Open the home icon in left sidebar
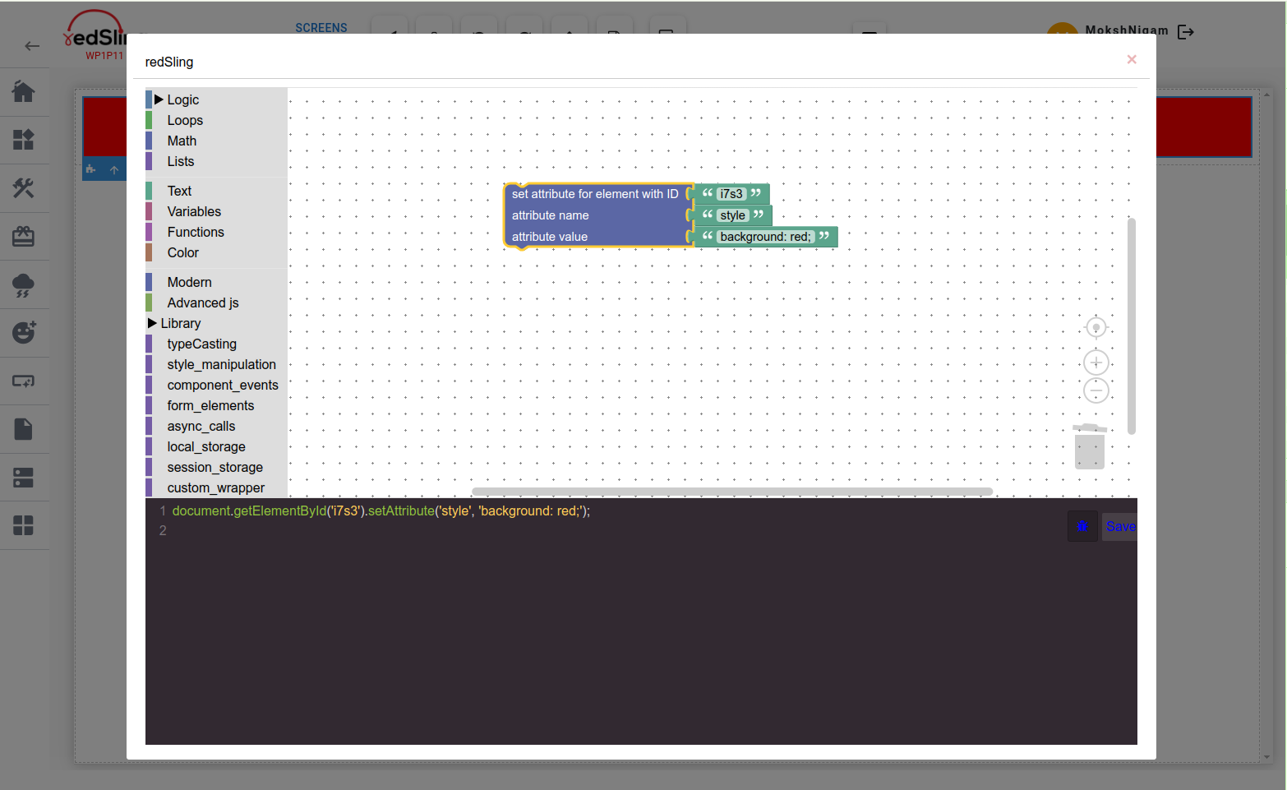Image resolution: width=1287 pixels, height=790 pixels. 24,91
